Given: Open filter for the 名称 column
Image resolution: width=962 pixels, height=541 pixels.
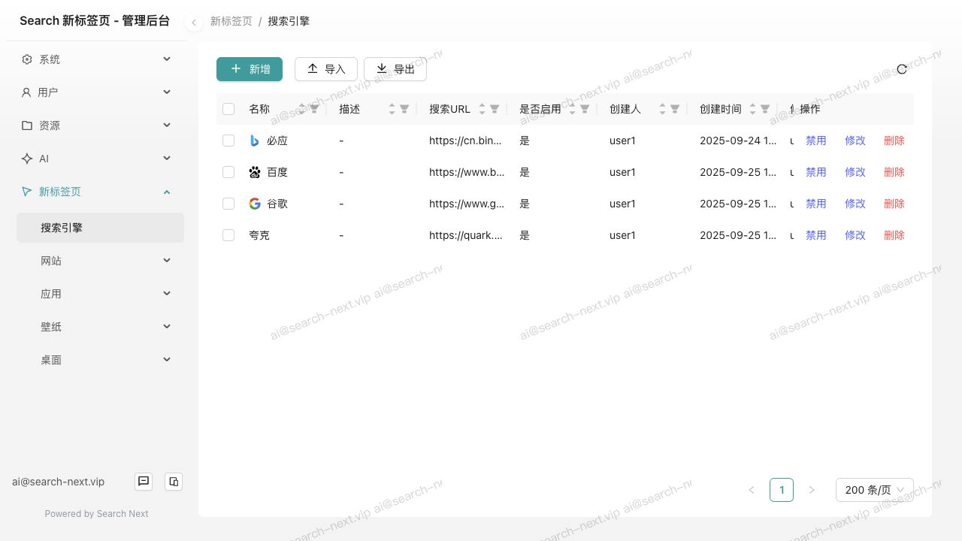Looking at the screenshot, I should 314,109.
